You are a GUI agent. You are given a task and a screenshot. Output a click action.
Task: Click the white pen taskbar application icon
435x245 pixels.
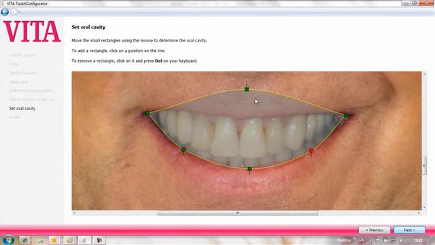click(x=84, y=240)
